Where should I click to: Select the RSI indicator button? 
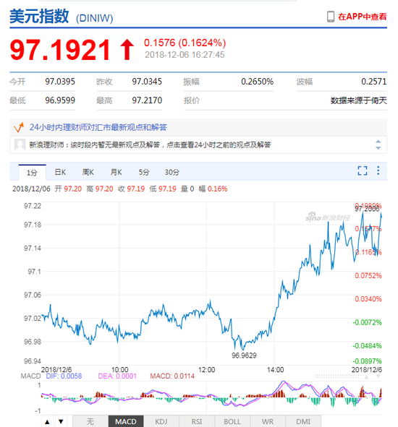[197, 421]
